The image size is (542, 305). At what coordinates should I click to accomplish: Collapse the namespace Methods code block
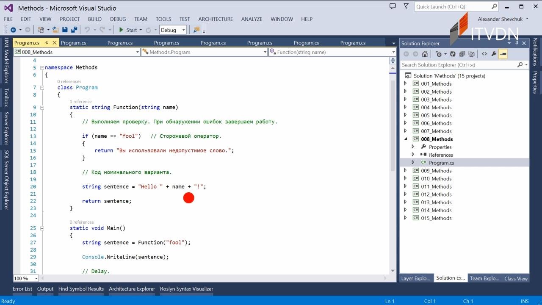pyautogui.click(x=42, y=67)
